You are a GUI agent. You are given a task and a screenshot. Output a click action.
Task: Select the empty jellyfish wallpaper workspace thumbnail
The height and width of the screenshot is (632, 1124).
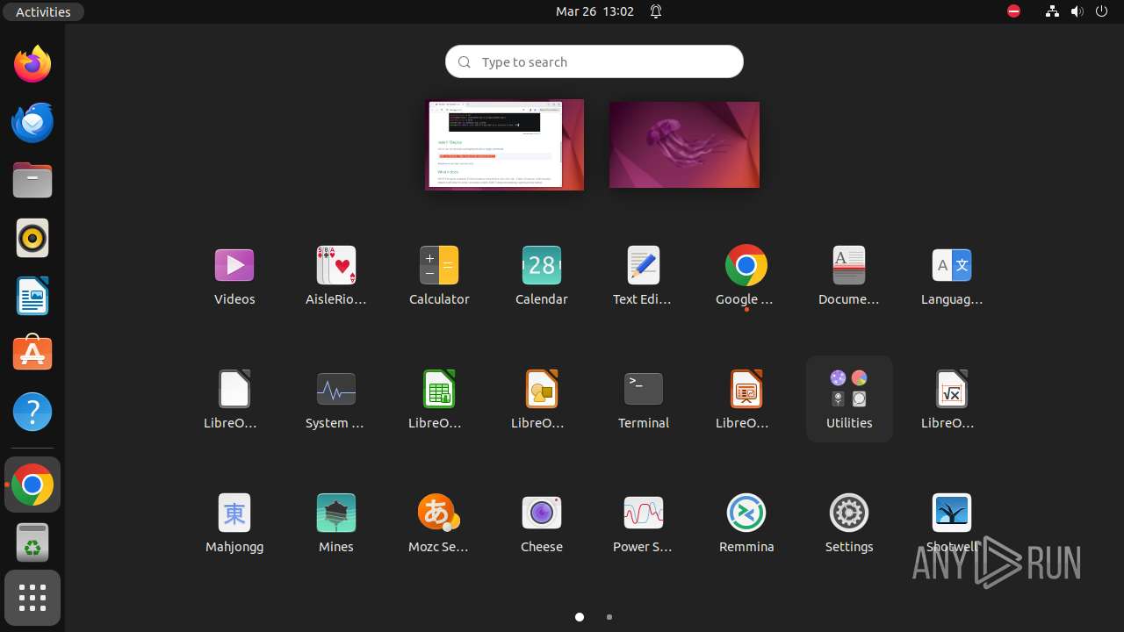tap(685, 145)
